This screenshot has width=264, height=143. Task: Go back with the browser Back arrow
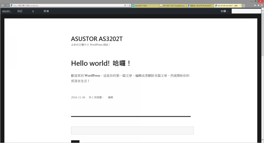pos(3,5)
